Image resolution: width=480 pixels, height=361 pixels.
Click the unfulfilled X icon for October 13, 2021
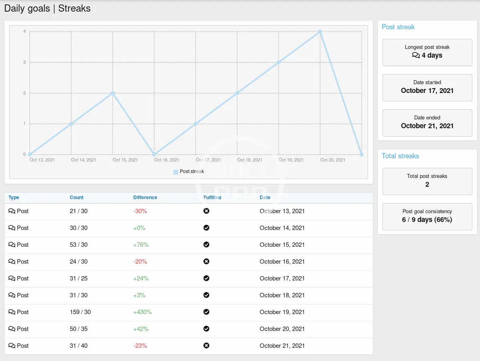coord(206,211)
